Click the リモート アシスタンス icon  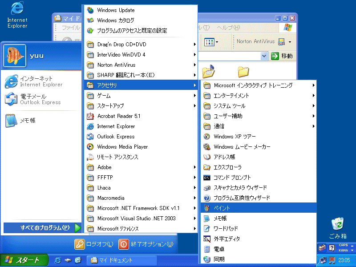90,157
